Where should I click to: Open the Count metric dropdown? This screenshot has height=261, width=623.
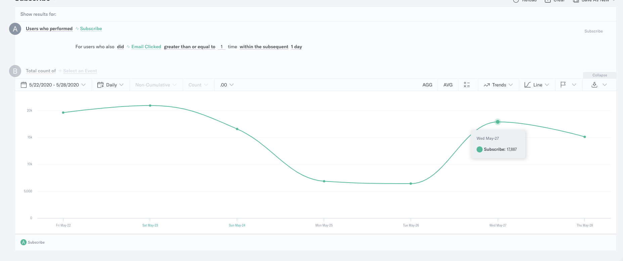point(198,85)
